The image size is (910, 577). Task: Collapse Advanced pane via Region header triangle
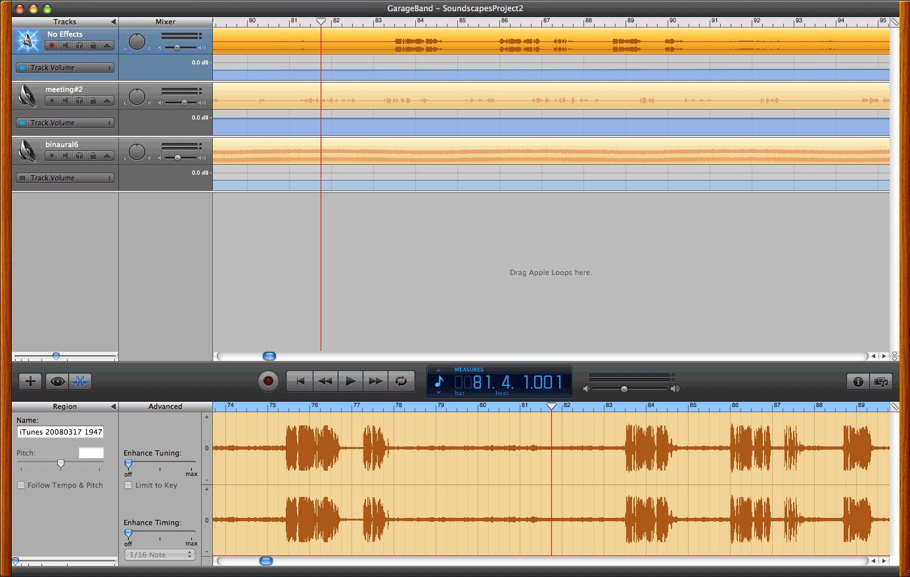(113, 406)
